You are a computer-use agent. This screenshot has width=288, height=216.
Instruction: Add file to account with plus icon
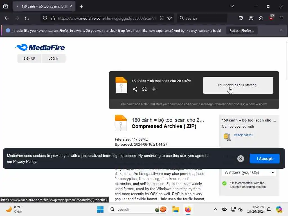(x=154, y=89)
